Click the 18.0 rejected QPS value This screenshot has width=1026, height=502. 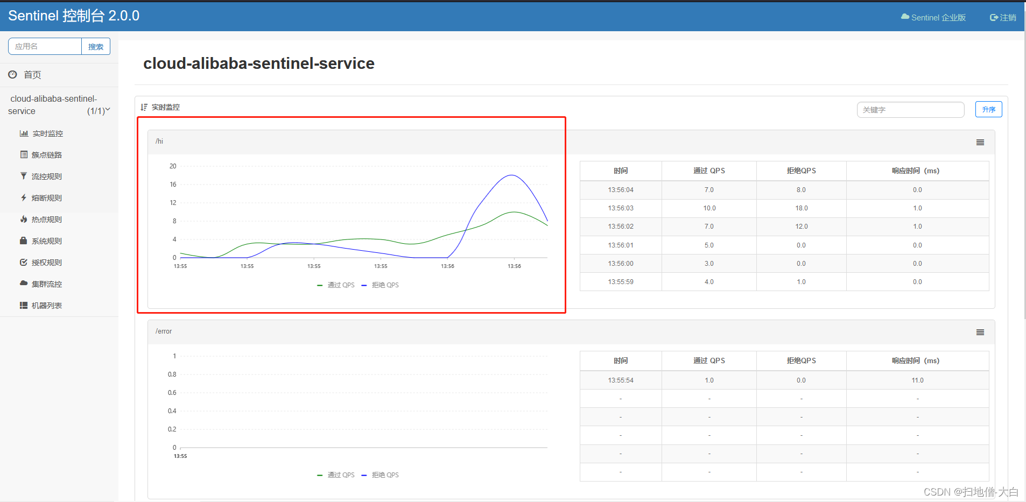[x=802, y=208]
